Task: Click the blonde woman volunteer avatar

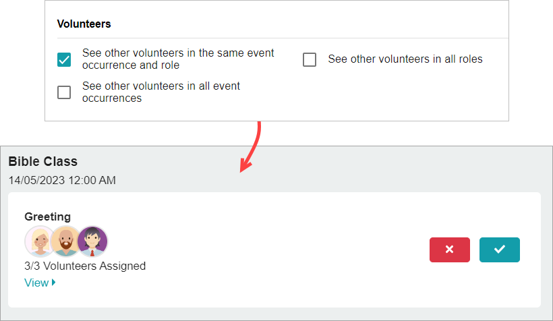Action: [x=40, y=241]
